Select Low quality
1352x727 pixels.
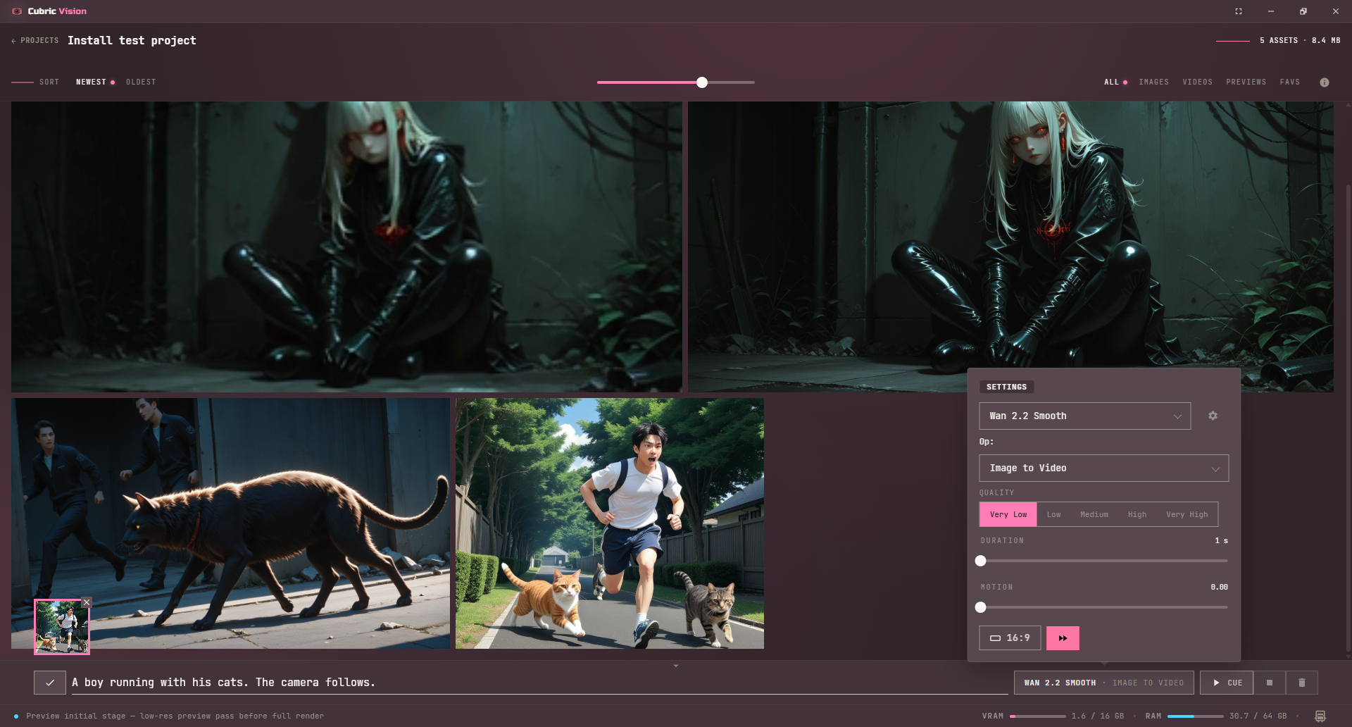(1054, 514)
